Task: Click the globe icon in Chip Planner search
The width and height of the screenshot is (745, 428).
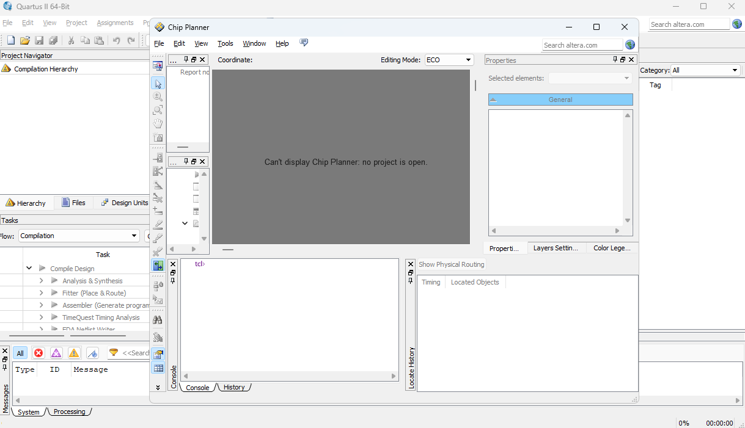Action: (630, 45)
